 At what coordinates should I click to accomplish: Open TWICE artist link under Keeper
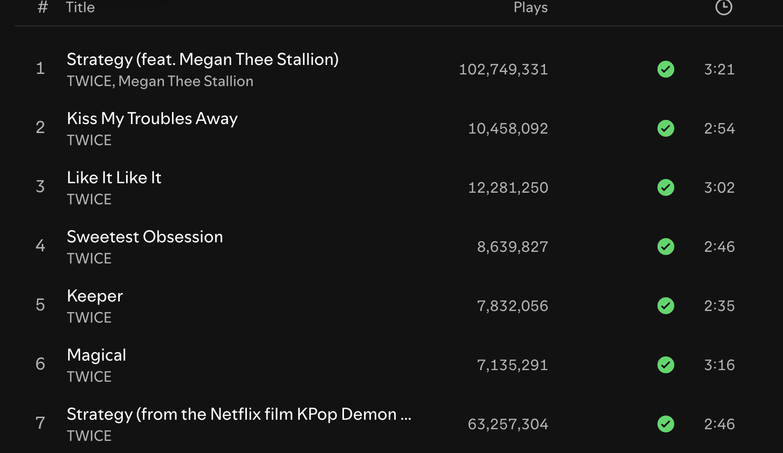click(x=89, y=317)
